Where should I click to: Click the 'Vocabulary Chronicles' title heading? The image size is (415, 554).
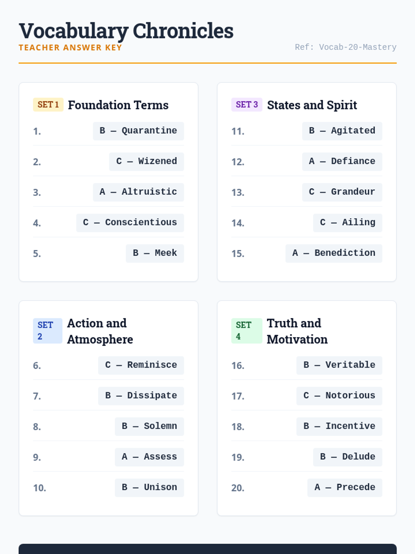click(x=126, y=31)
